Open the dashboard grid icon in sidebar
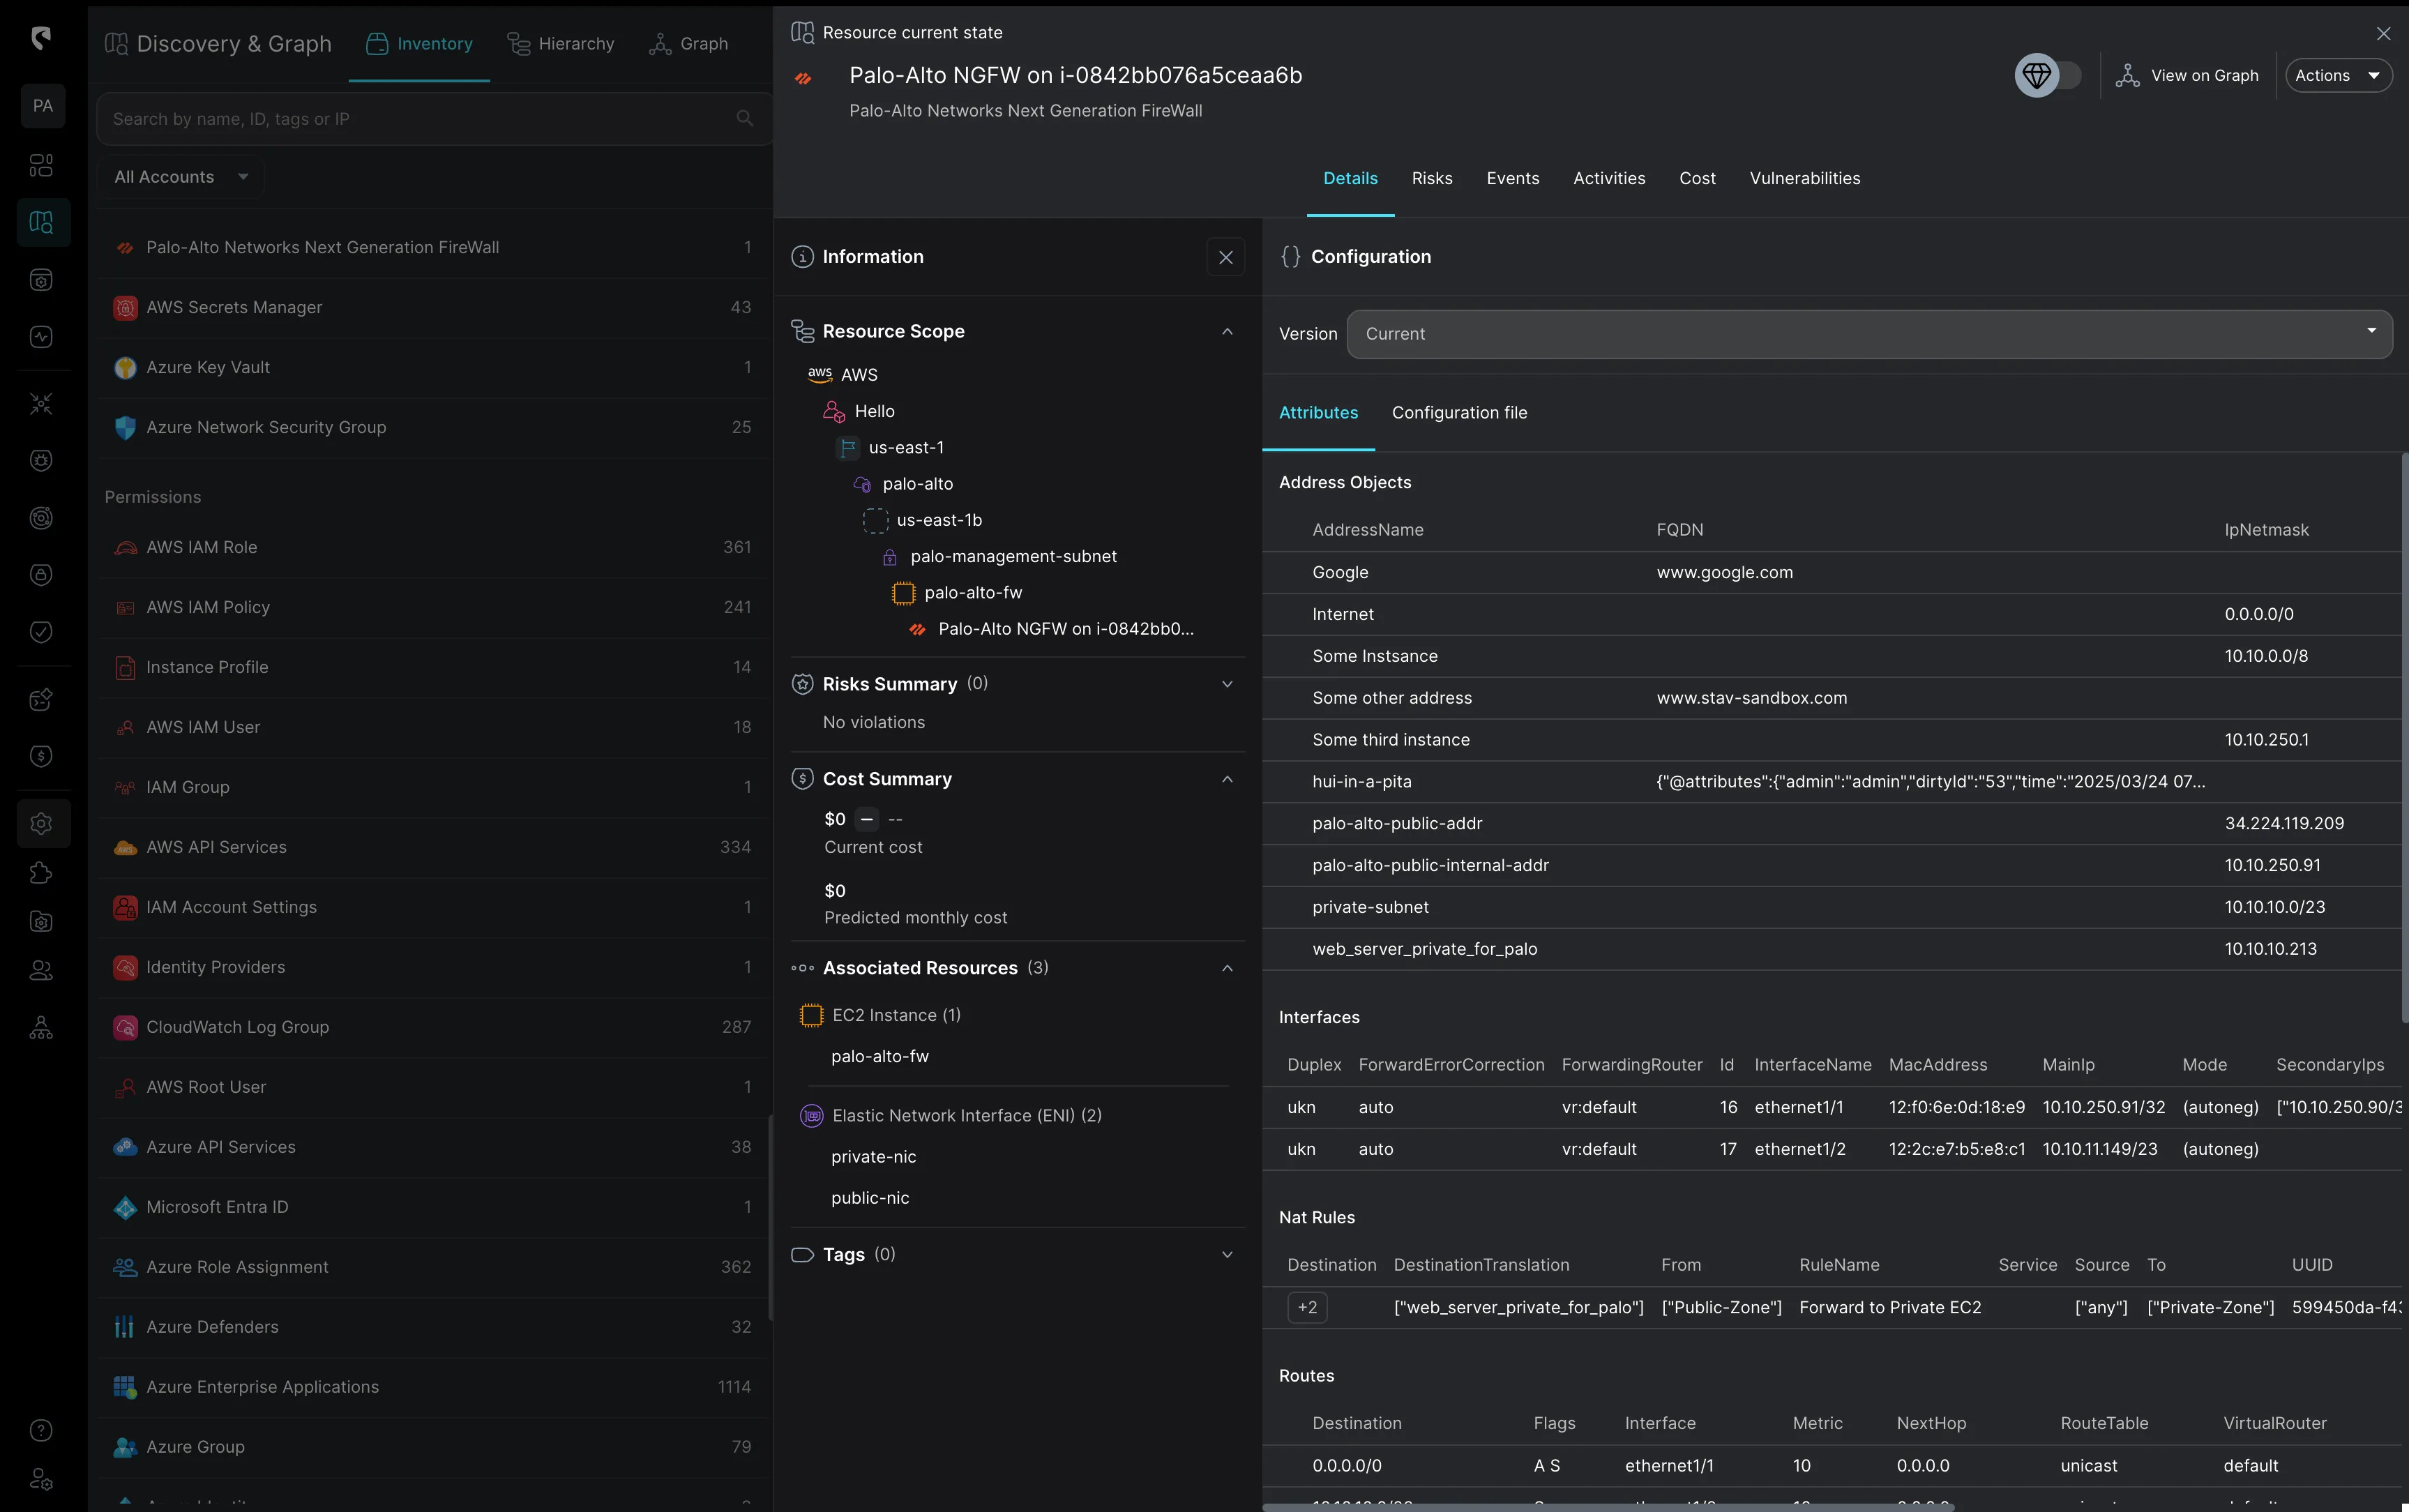This screenshot has height=1512, width=2409. (x=41, y=165)
